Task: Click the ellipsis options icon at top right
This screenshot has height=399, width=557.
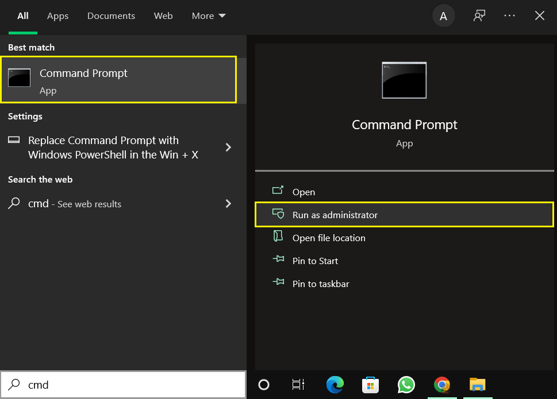Action: click(509, 16)
